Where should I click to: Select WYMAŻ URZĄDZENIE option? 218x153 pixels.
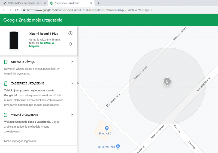click(x=25, y=115)
